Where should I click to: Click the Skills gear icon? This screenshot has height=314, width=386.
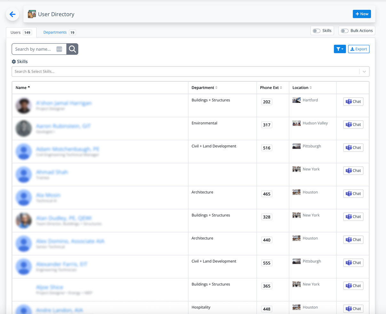point(13,61)
